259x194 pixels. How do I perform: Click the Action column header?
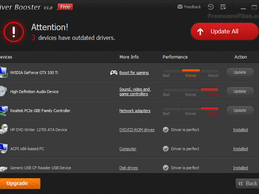point(241,57)
